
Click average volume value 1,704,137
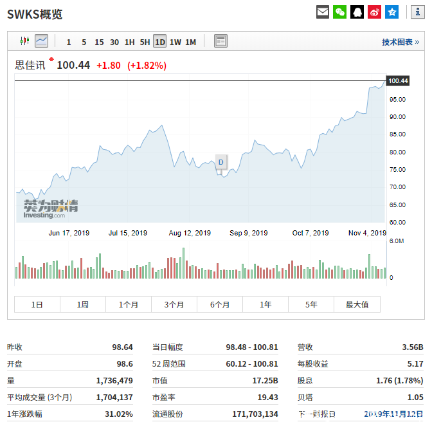tap(114, 398)
